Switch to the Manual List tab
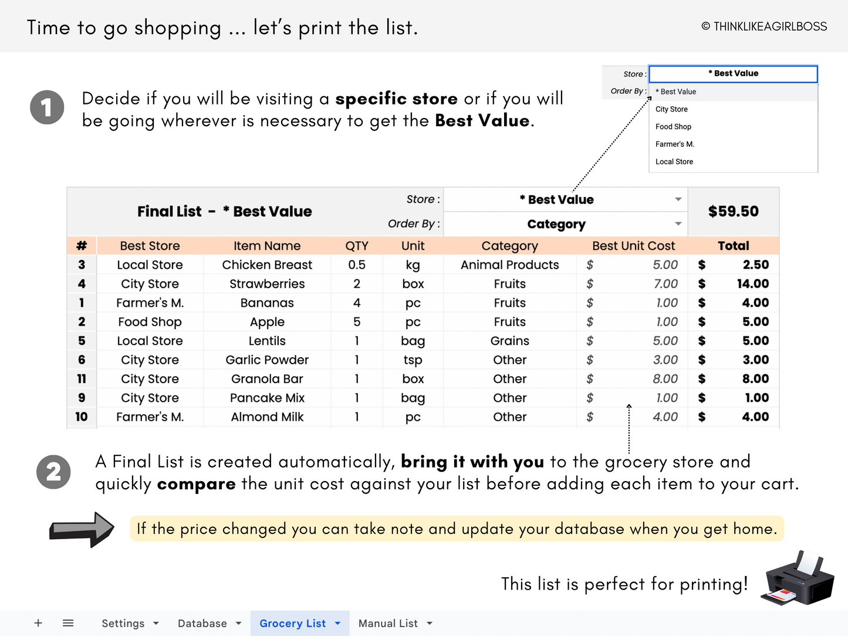848x636 pixels. pyautogui.click(x=388, y=623)
